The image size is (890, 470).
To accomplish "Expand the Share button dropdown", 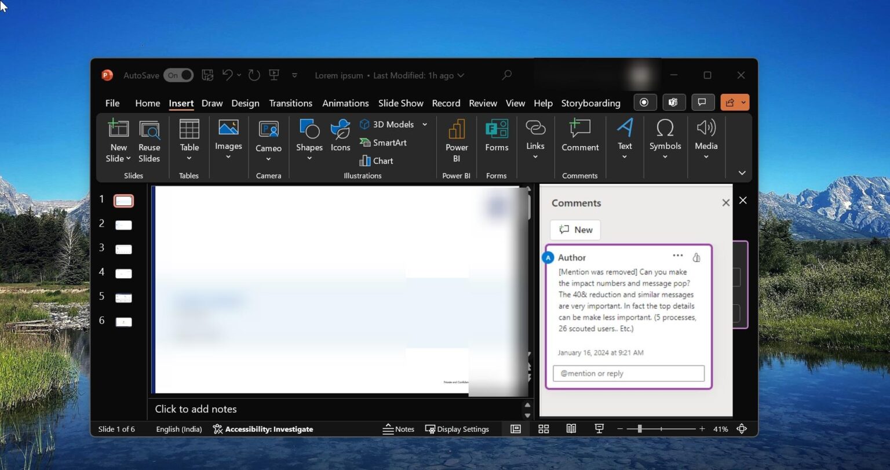I will (743, 102).
